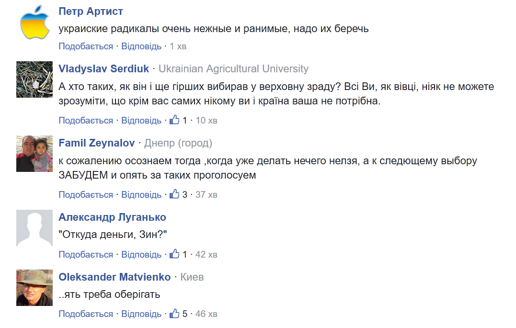Image resolution: width=516 pixels, height=328 pixels.
Task: Reply to Петр Артист's comment via Відповідь
Action: [x=141, y=46]
